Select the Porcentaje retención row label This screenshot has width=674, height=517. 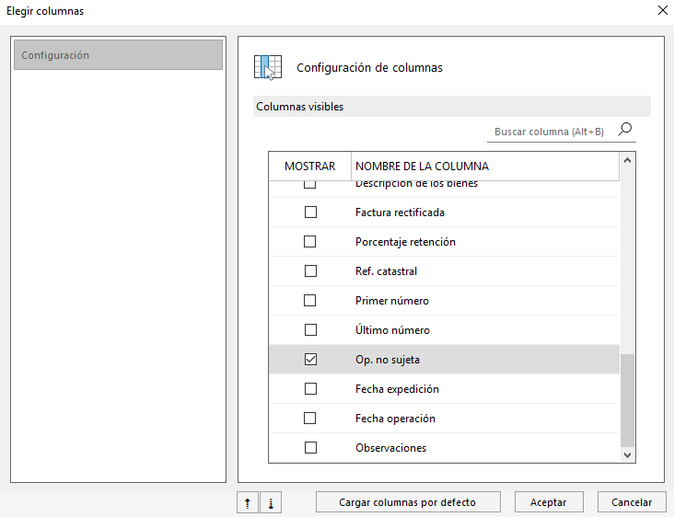[x=405, y=242]
